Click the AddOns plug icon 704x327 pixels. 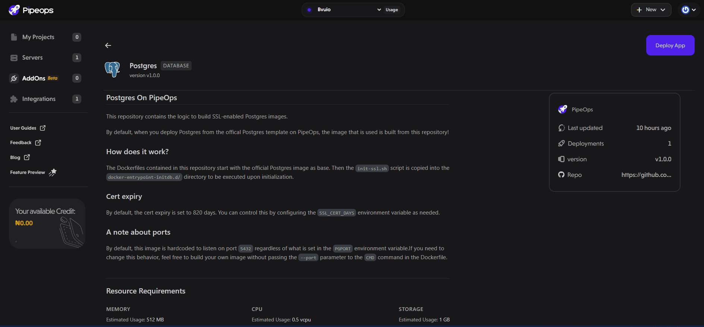tap(14, 78)
